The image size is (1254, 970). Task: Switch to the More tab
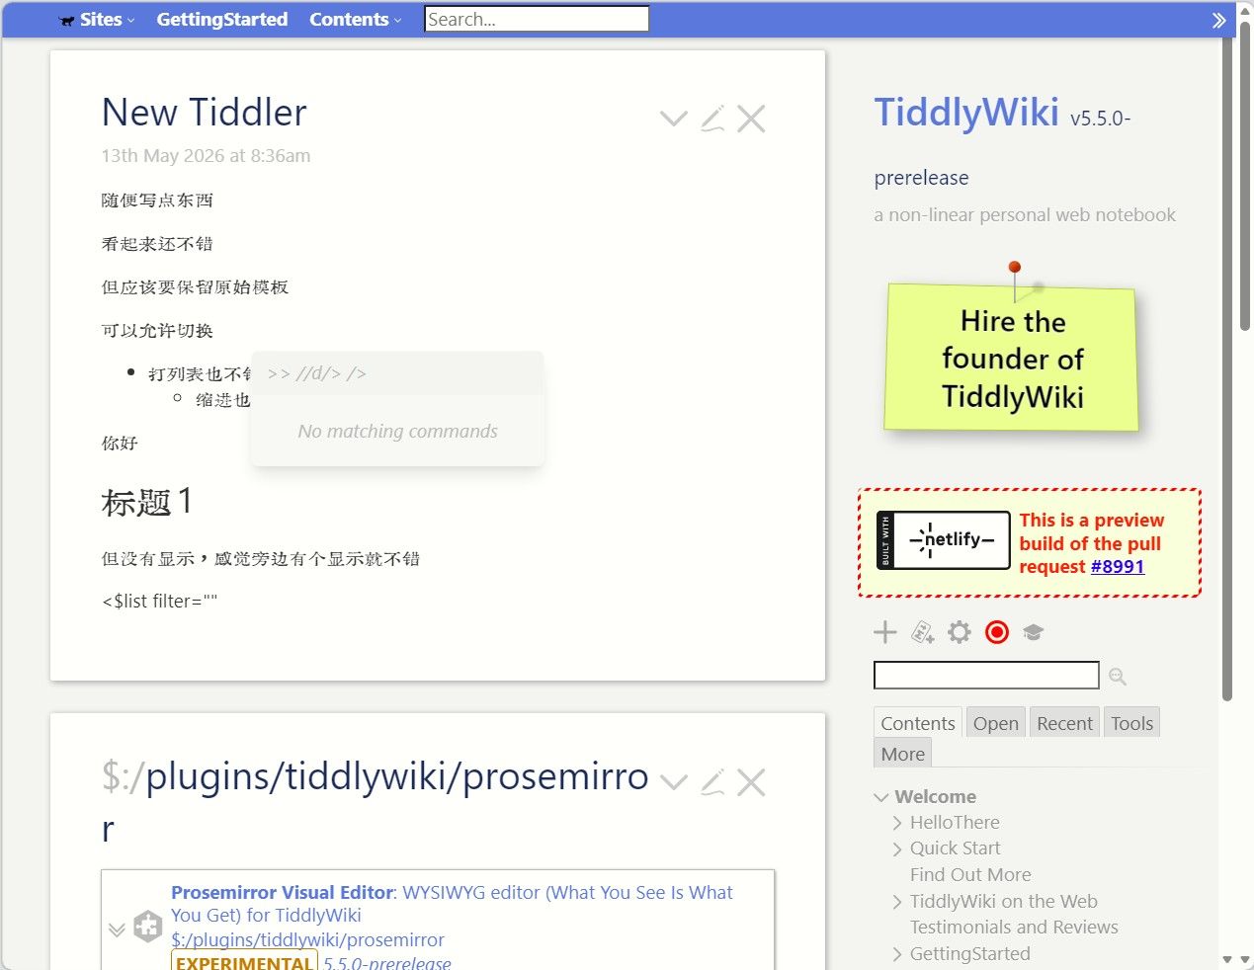point(903,754)
